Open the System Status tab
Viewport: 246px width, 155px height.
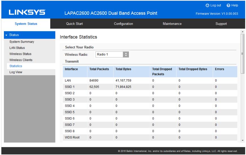[x=26, y=24]
